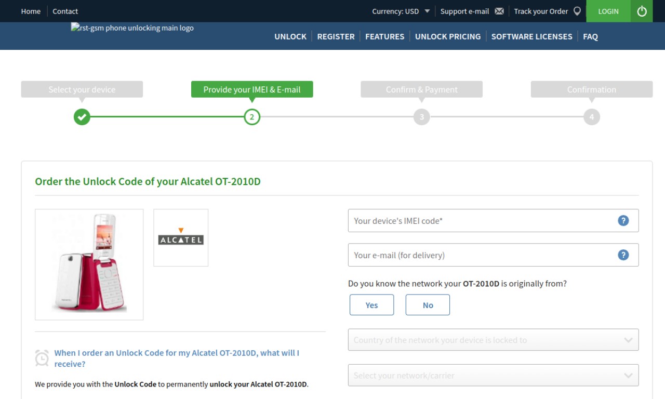
Task: Click the step 4 circle in progress bar
Action: 592,117
